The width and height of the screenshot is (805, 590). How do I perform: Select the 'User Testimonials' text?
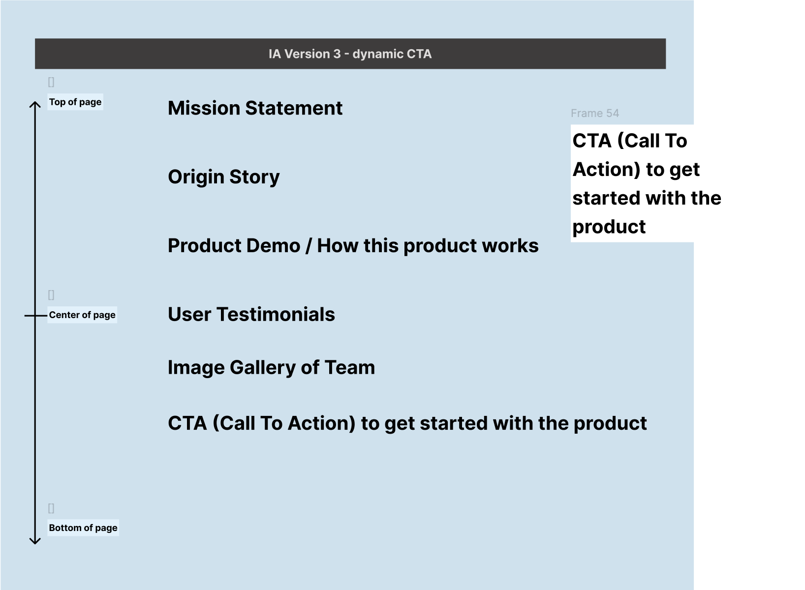point(251,315)
